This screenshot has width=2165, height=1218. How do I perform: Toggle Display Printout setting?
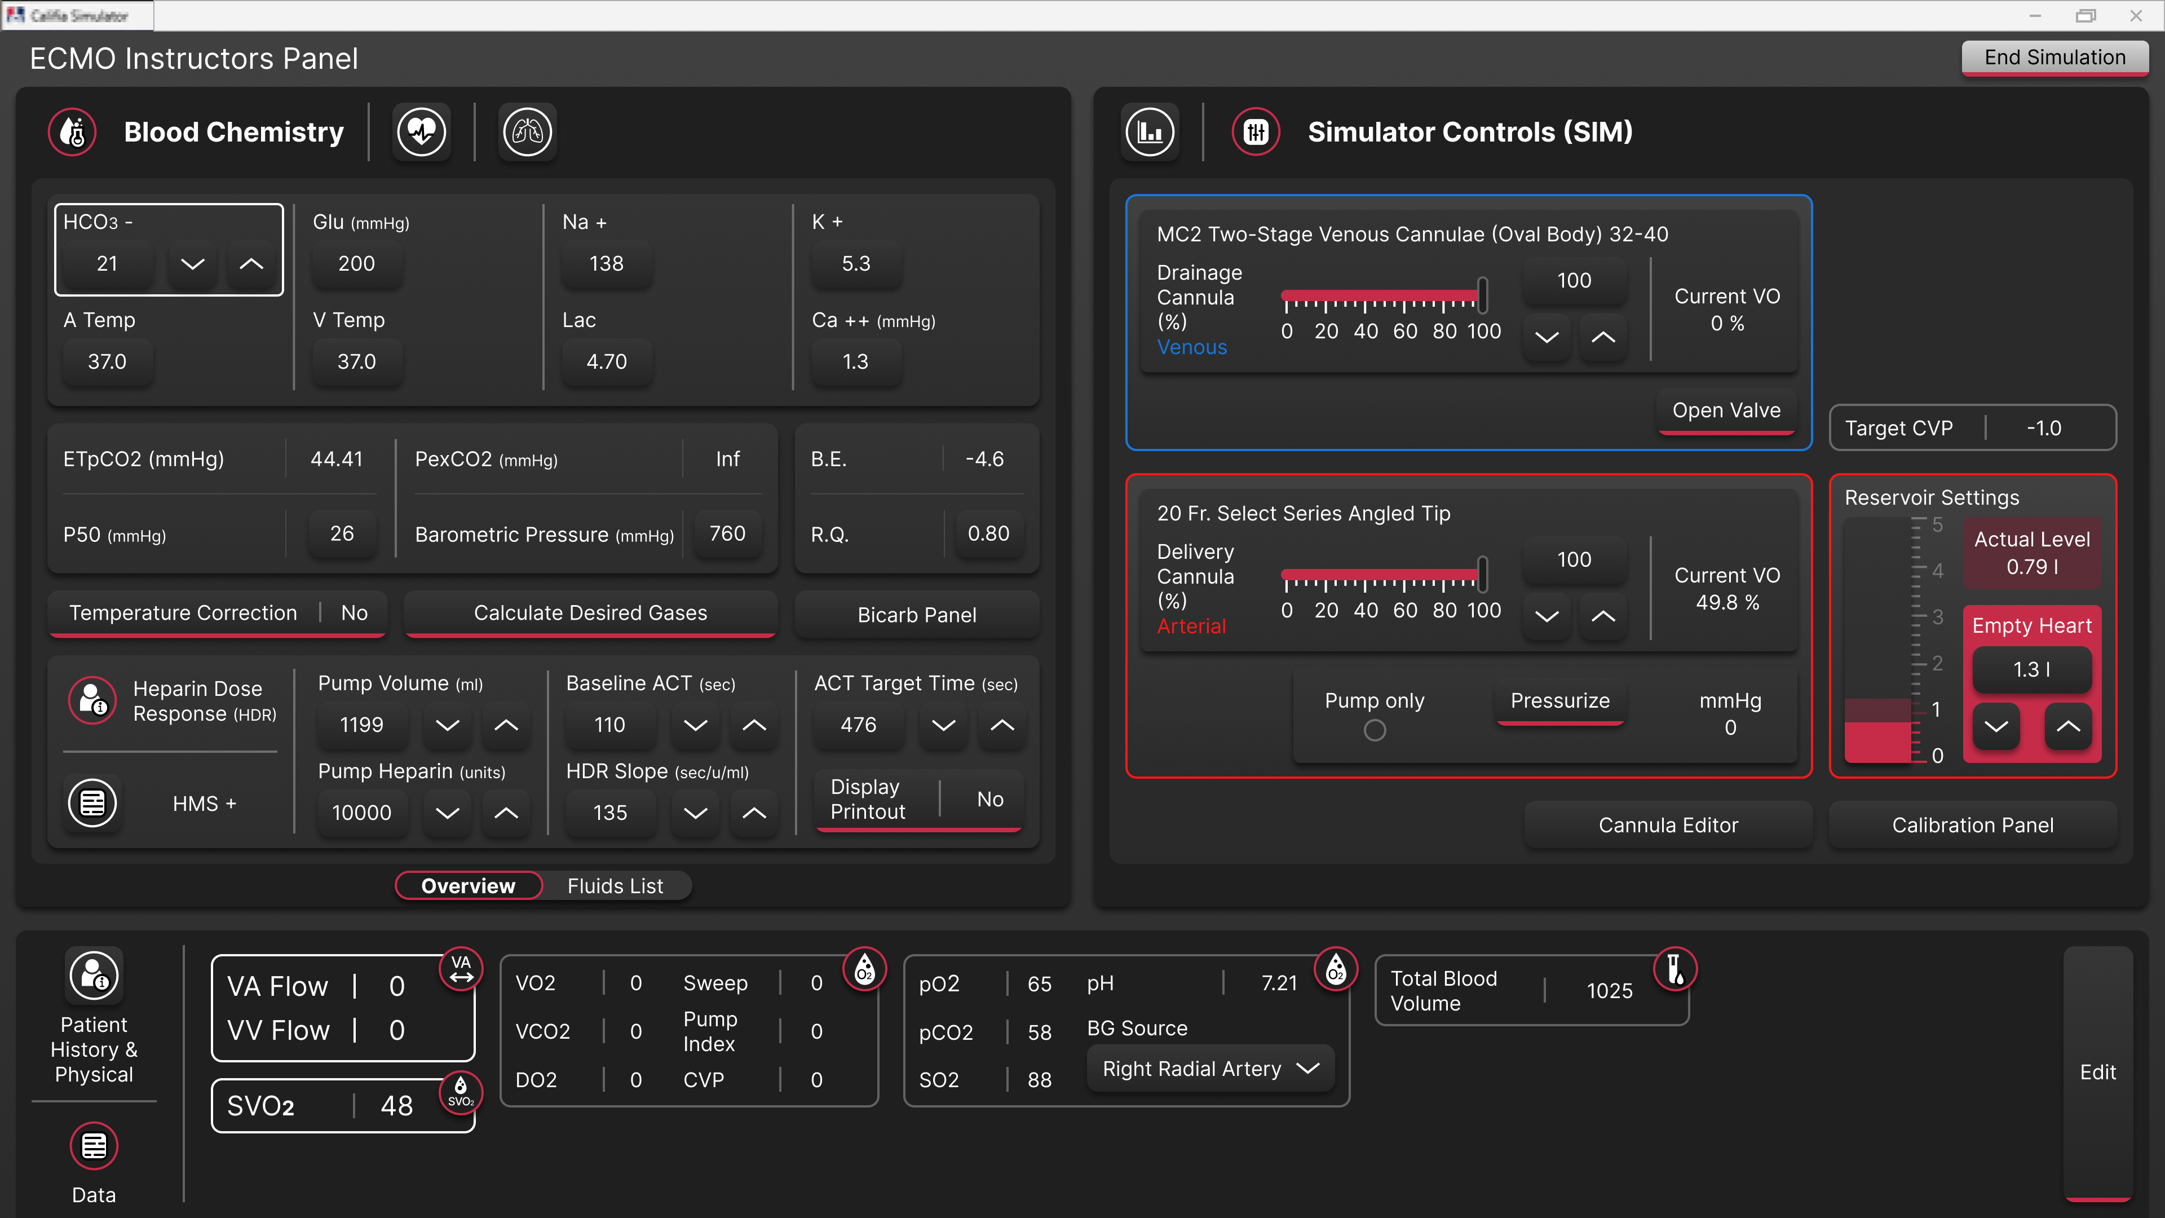coord(918,800)
